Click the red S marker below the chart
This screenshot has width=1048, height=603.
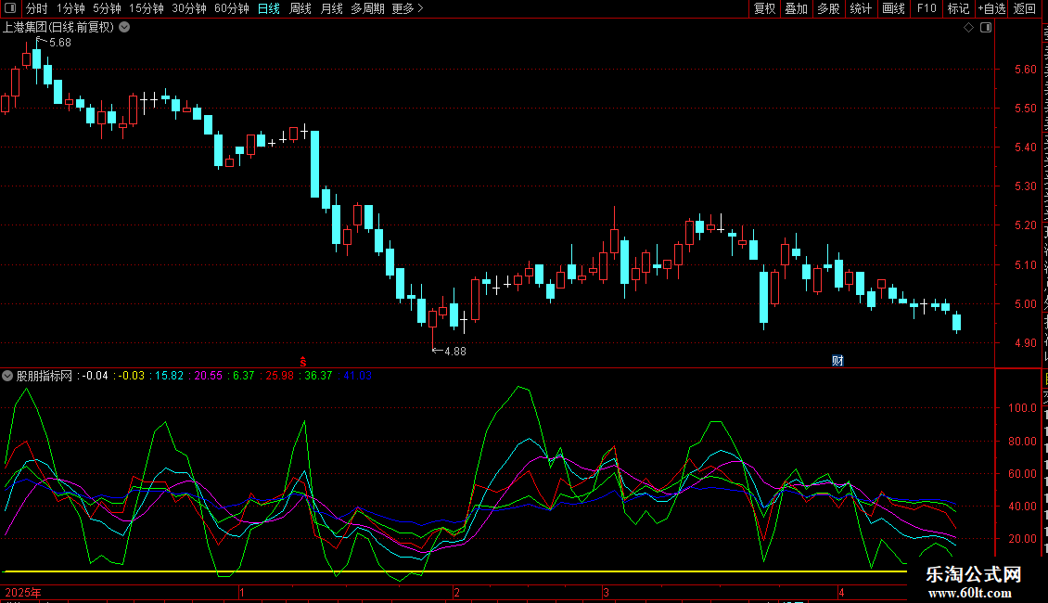(x=302, y=361)
